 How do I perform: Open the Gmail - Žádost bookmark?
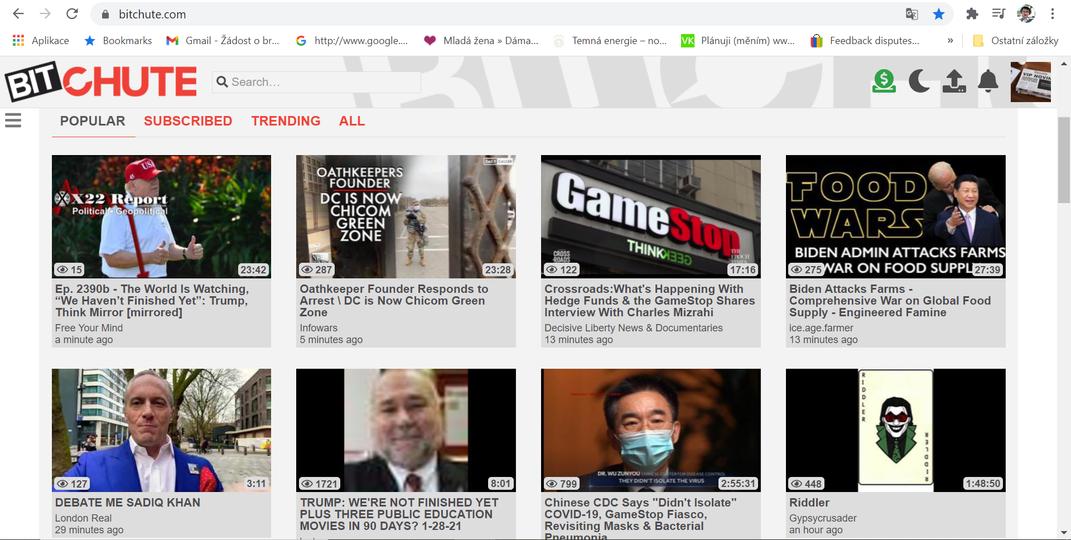point(223,41)
